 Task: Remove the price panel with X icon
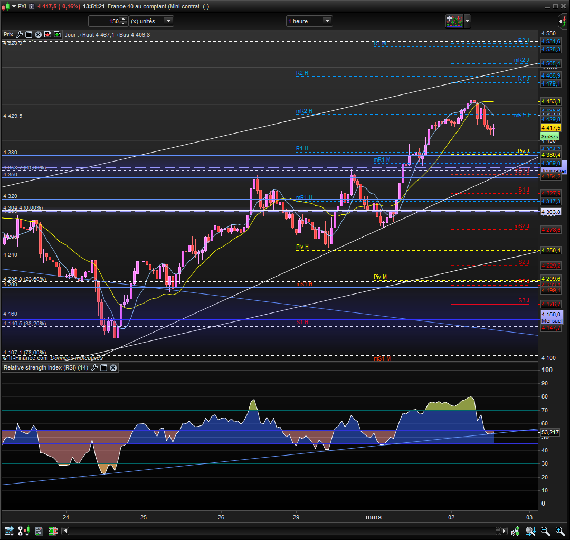tap(38, 35)
